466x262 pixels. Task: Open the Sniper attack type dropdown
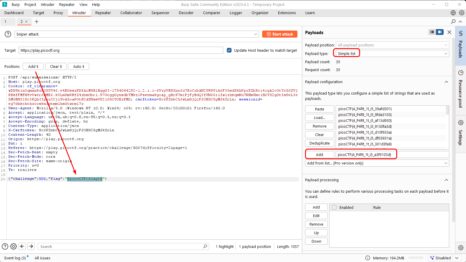137,34
